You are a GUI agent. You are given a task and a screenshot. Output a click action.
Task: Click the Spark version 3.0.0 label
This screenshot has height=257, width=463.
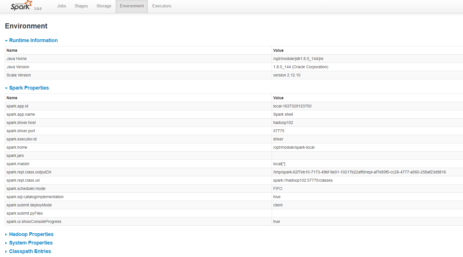(x=38, y=9)
